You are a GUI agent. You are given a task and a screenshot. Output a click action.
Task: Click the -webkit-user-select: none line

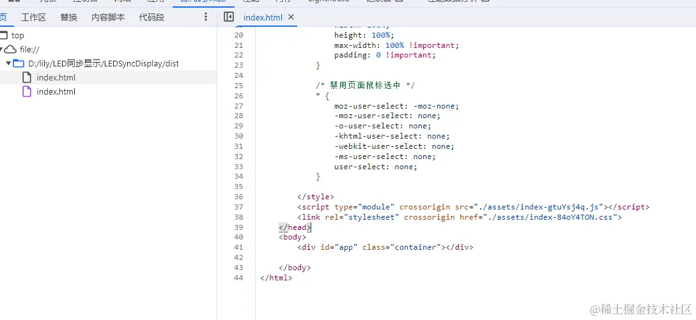(394, 146)
